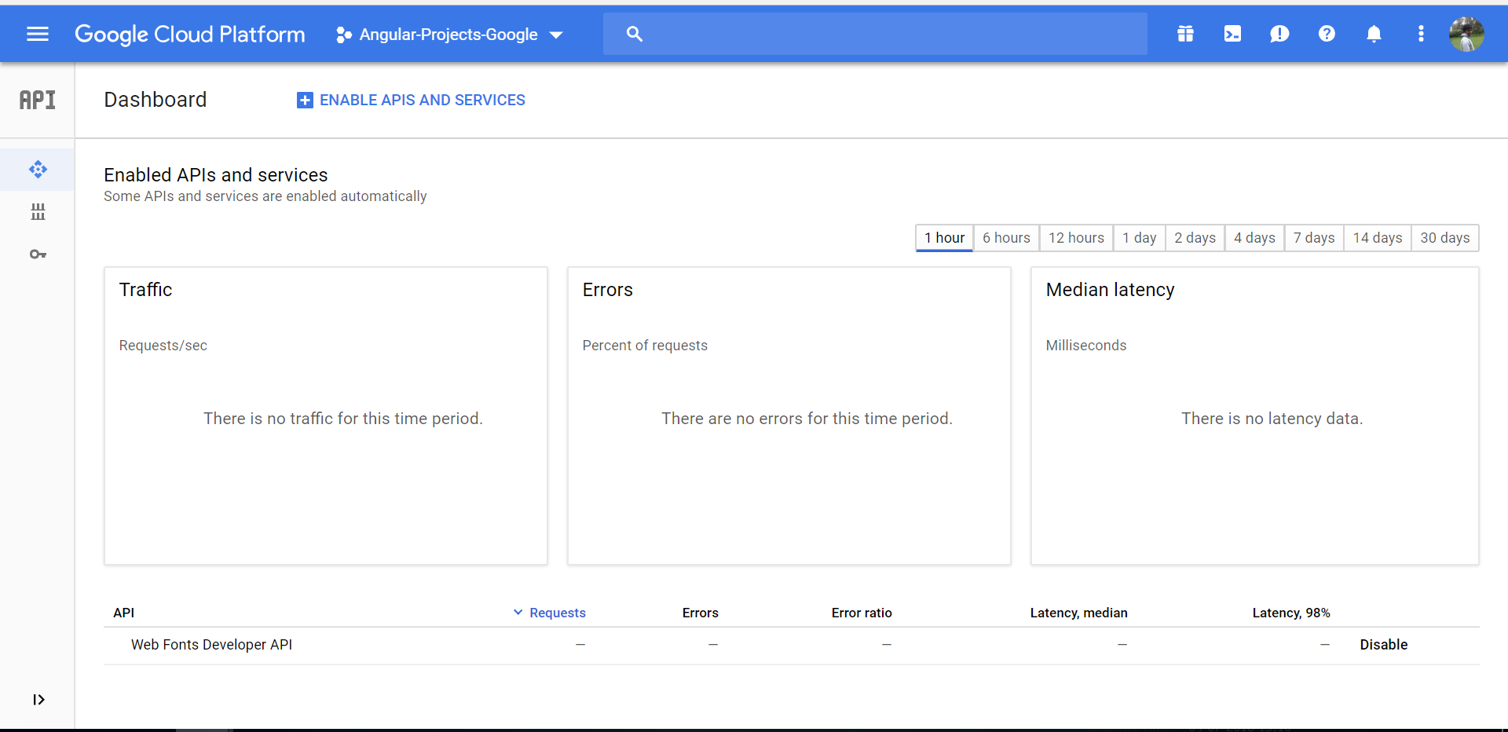This screenshot has width=1508, height=732.
Task: Disable the Web Fonts Developer API
Action: 1383,645
